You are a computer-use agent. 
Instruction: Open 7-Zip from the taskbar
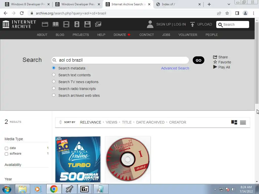pyautogui.click(x=84, y=189)
